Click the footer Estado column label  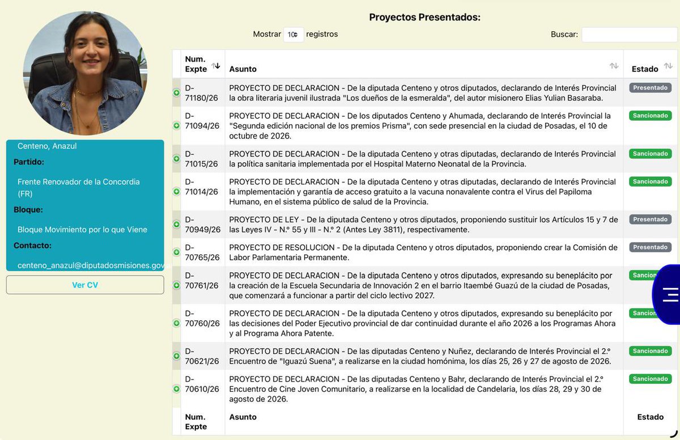tap(651, 417)
